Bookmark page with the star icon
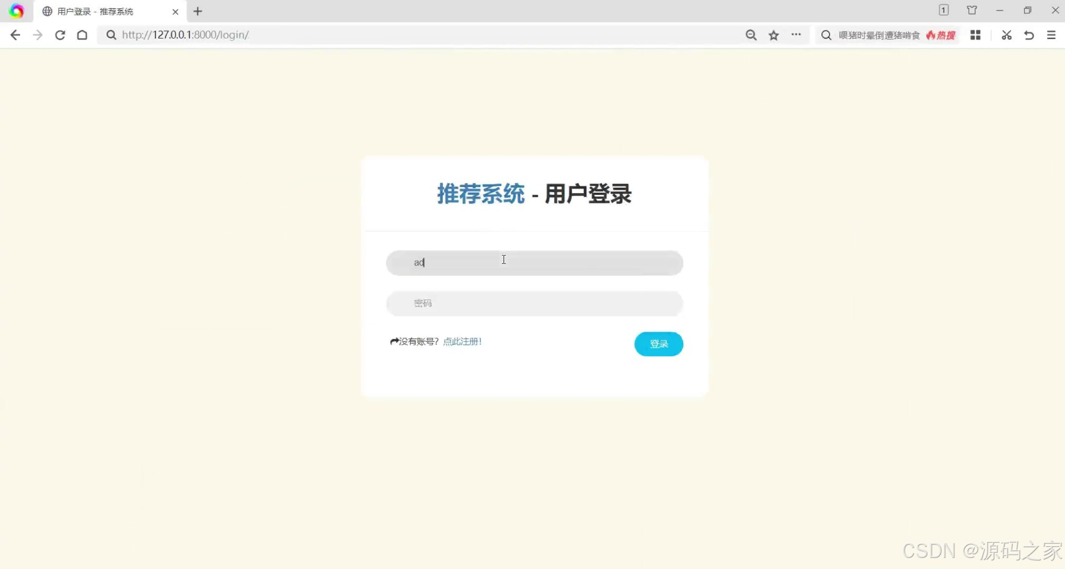1065x569 pixels. 773,35
